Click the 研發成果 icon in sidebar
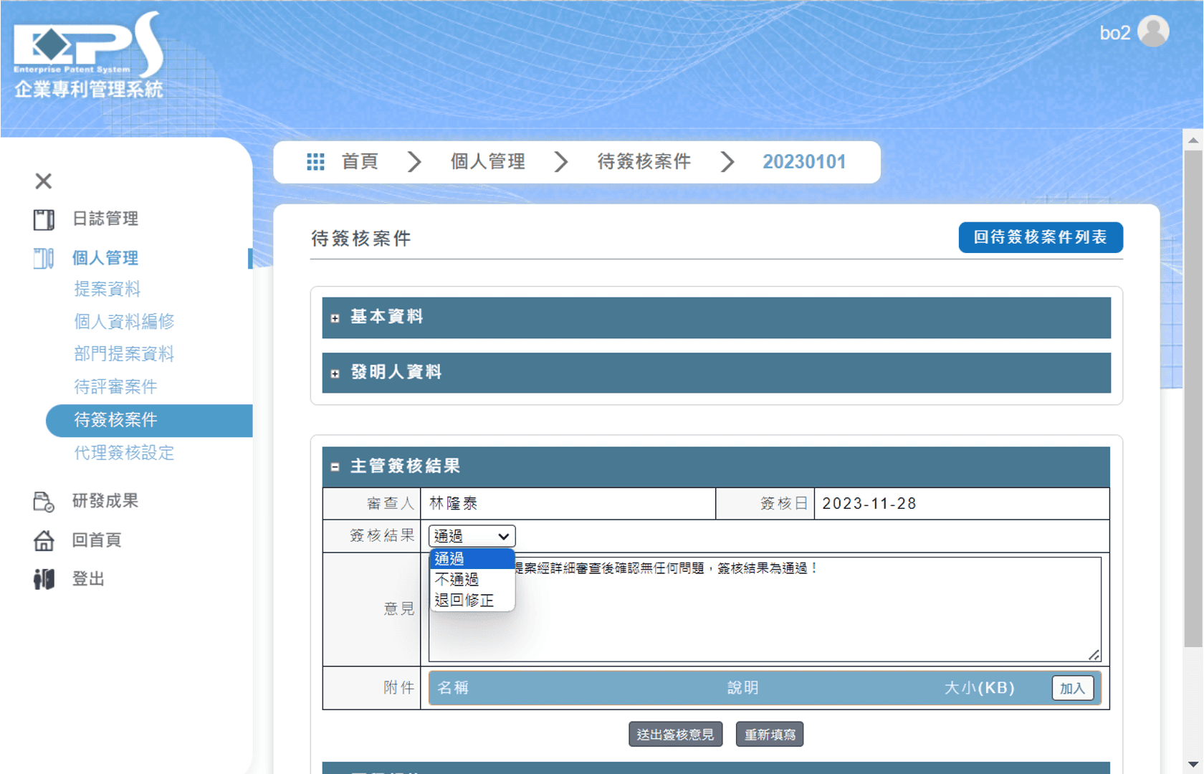 44,502
